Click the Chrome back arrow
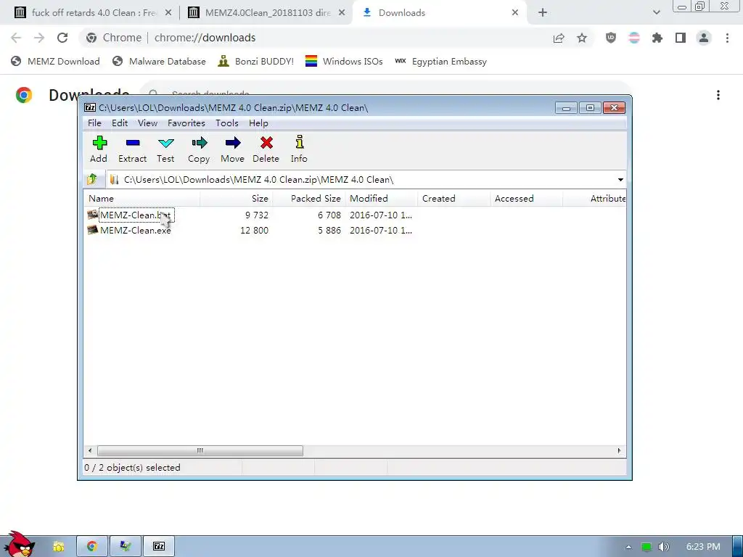 [16, 38]
